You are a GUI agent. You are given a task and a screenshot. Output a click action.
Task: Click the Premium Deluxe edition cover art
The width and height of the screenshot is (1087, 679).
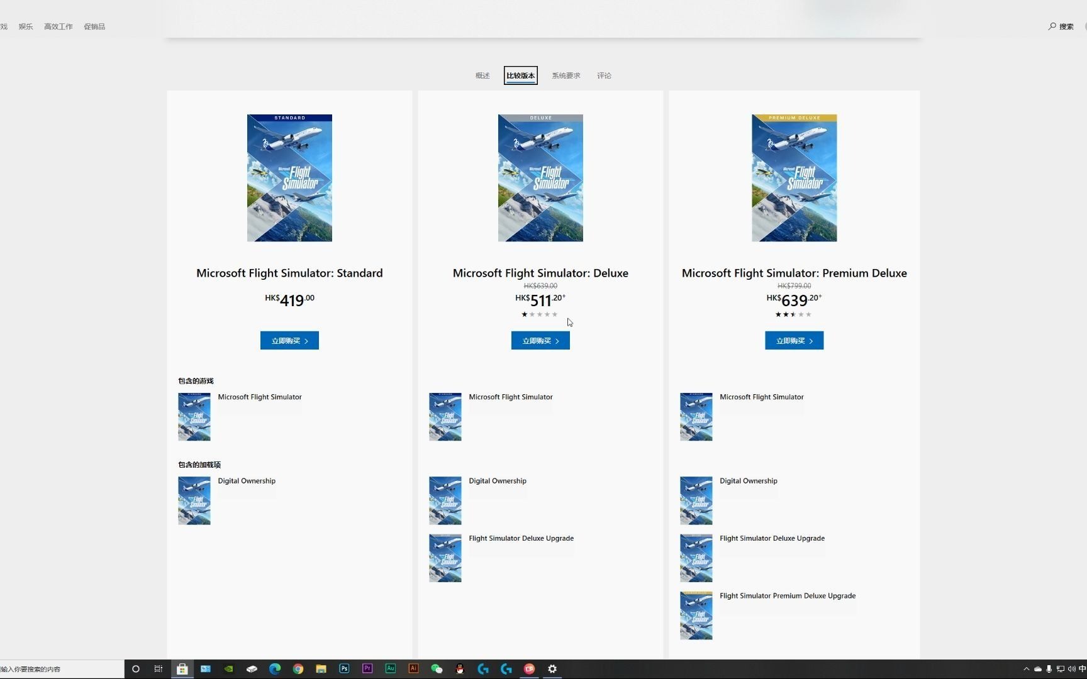[794, 178]
